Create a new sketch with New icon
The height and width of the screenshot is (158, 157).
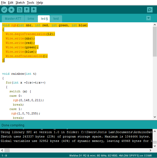(20, 10)
